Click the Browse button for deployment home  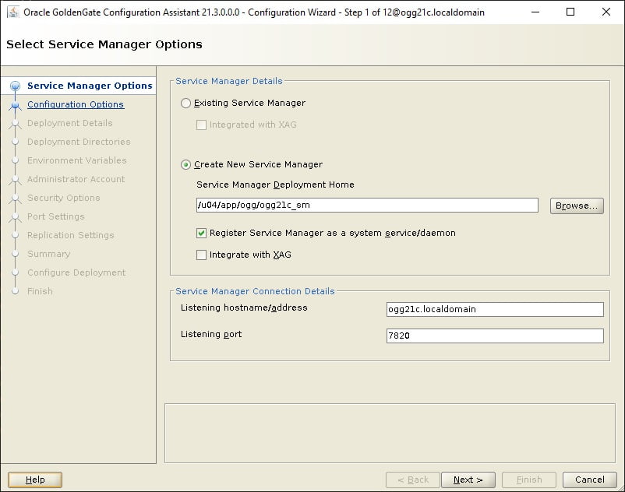tap(577, 206)
